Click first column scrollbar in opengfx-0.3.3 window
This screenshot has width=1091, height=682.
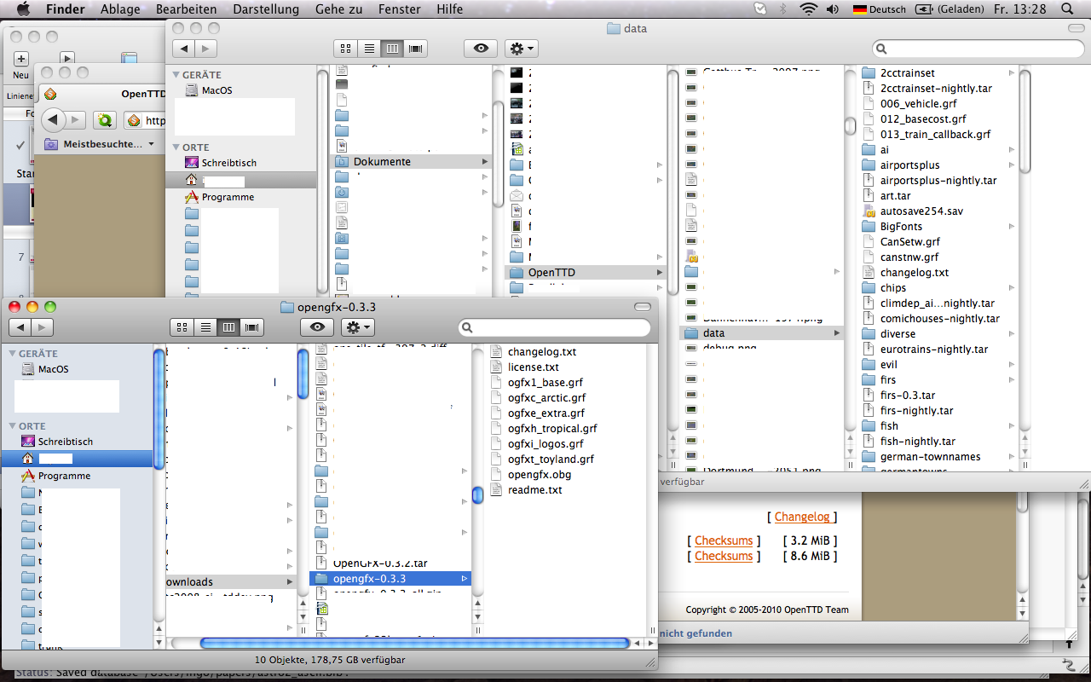(x=159, y=409)
